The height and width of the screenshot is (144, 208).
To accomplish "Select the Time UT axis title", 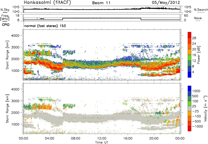I will [x=102, y=142].
